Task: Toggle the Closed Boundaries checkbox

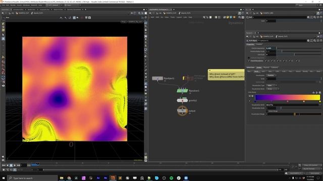Action: pyautogui.click(x=249, y=61)
